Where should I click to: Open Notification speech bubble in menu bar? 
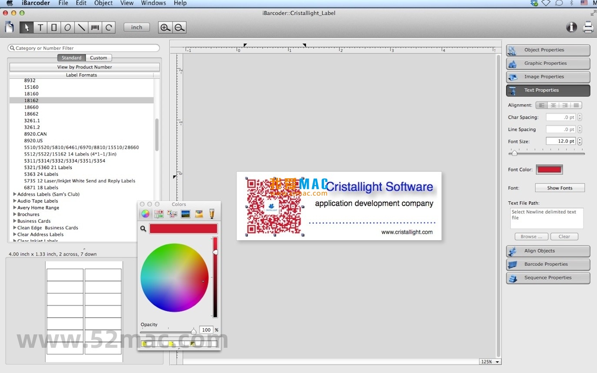coord(559,3)
